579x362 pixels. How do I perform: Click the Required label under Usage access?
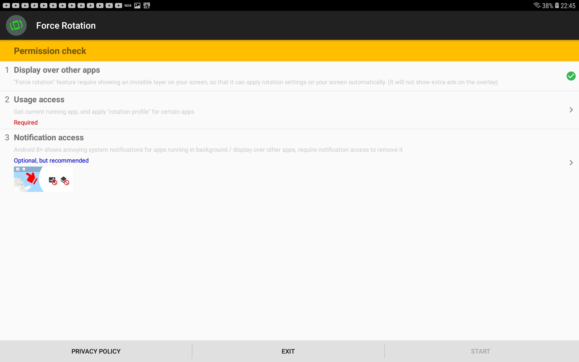(x=25, y=122)
